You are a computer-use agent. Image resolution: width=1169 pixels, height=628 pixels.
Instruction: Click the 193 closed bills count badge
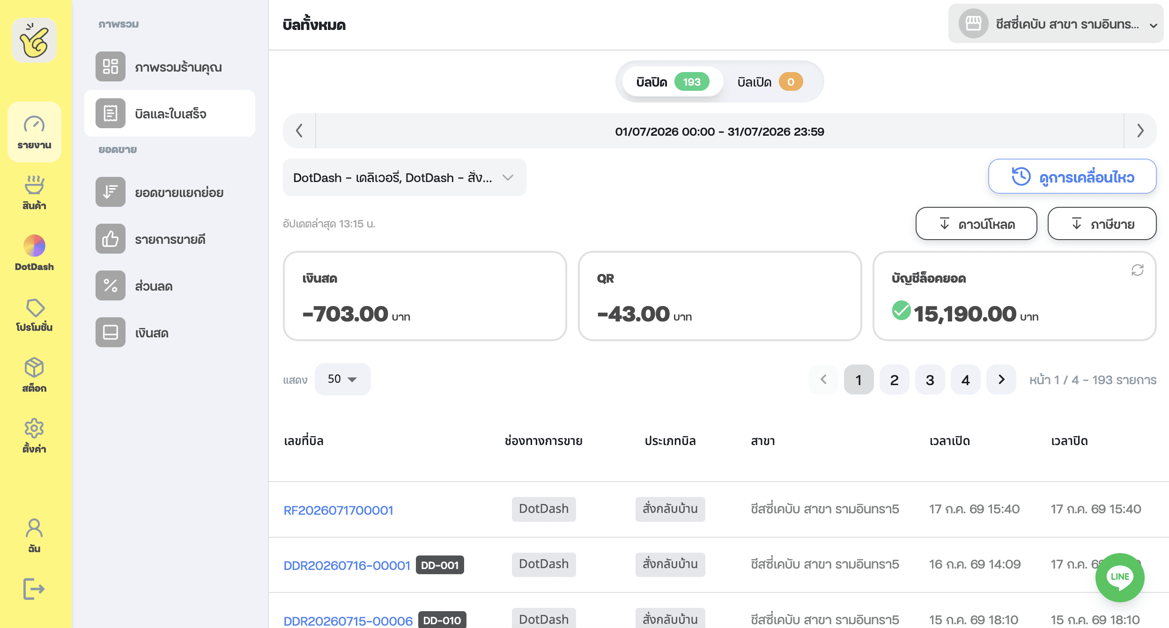pos(692,82)
